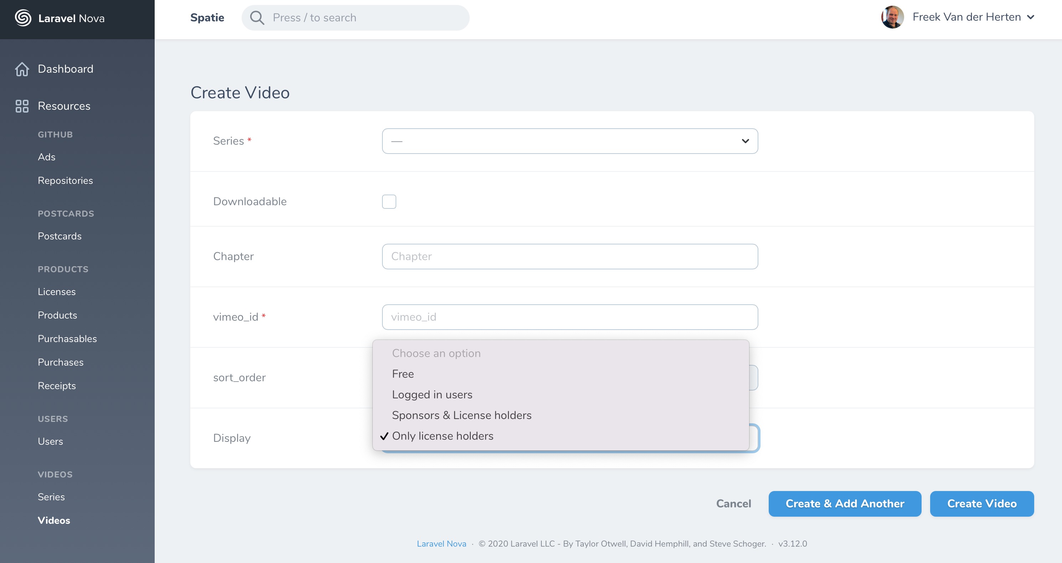Open Purchases in the sidebar

(x=61, y=362)
